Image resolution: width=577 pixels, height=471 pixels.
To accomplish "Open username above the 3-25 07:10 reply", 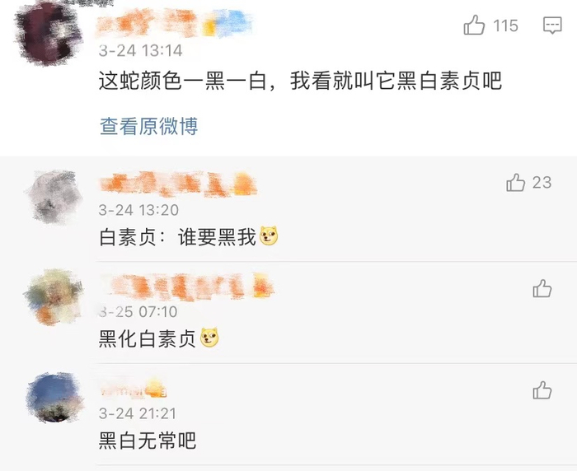I will pos(187,287).
